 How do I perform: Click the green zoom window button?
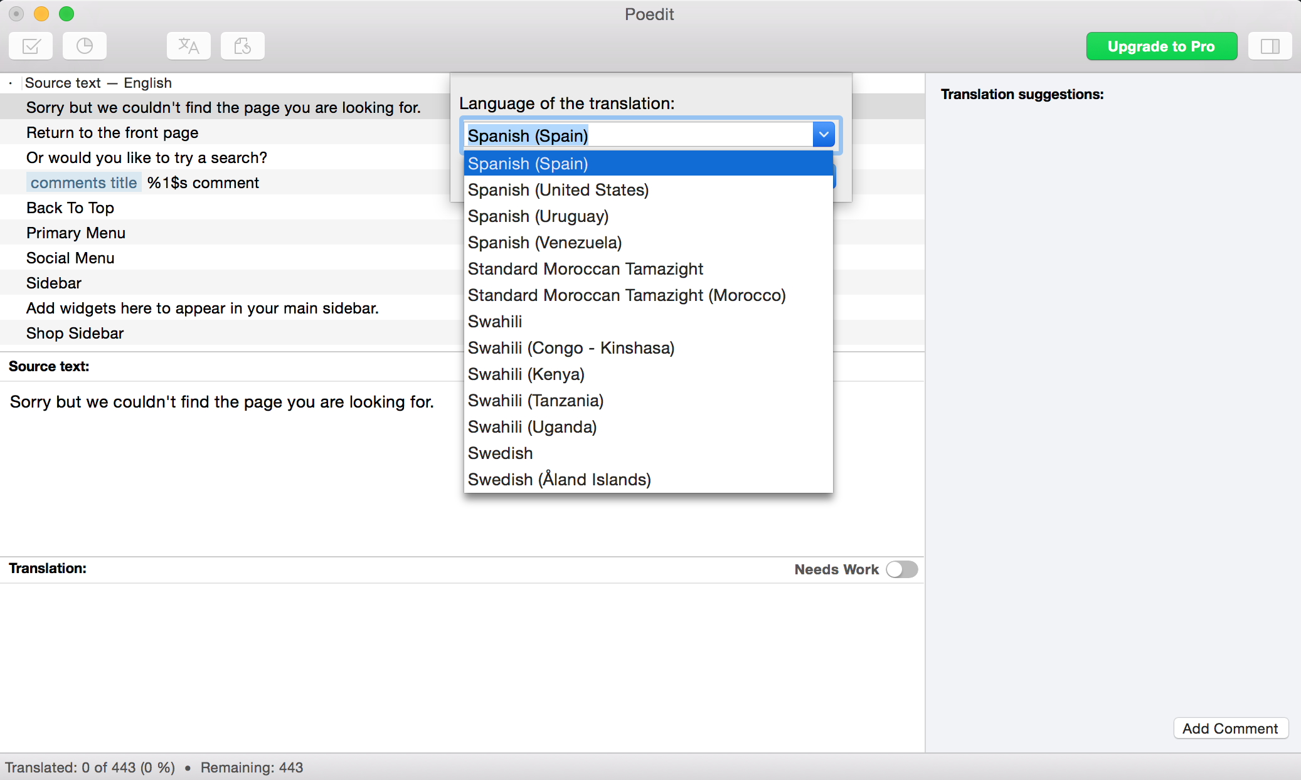[66, 14]
